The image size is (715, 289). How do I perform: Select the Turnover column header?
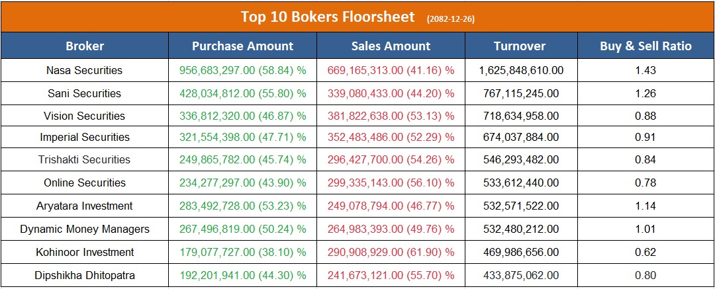[x=520, y=46]
